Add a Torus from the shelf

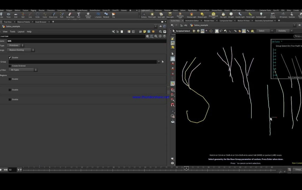pyautogui.click(x=8, y=15)
